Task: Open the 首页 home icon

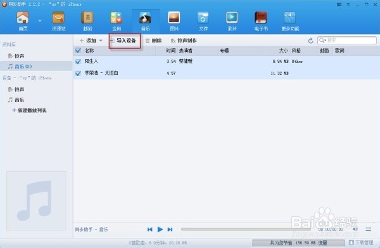Action: click(x=23, y=22)
